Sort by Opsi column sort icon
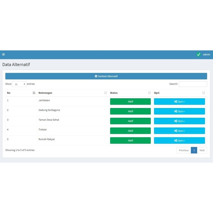This screenshot has width=213, height=213. point(204,93)
